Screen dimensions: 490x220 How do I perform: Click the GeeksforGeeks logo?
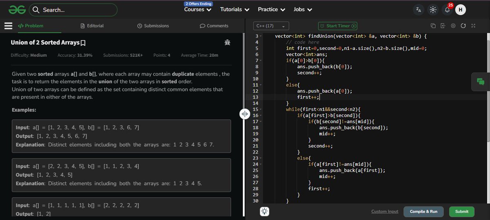18,9
